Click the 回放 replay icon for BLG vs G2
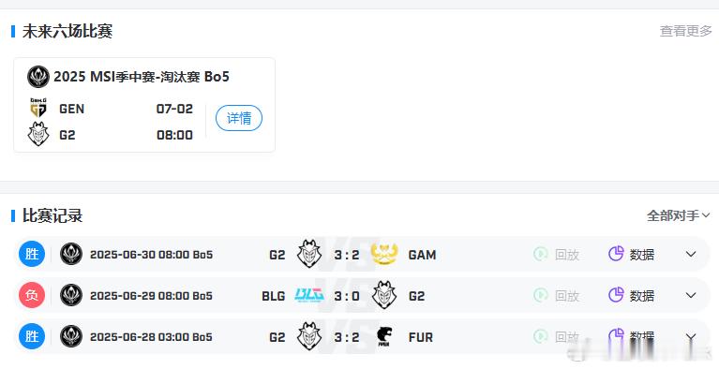Image resolution: width=719 pixels, height=369 pixels. click(x=541, y=295)
